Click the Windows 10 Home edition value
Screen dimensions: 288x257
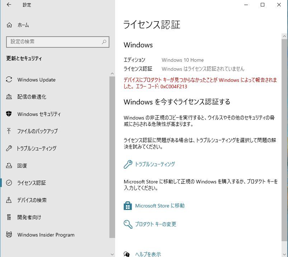[183, 60]
